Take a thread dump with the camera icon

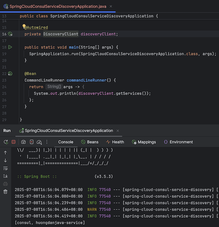point(23,142)
